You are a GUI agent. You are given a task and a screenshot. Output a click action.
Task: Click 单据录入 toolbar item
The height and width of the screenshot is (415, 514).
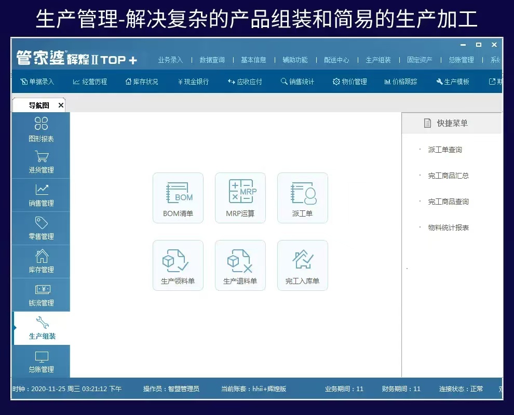pyautogui.click(x=37, y=82)
